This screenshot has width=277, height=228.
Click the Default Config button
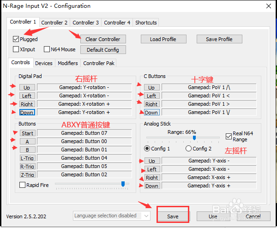(x=103, y=50)
